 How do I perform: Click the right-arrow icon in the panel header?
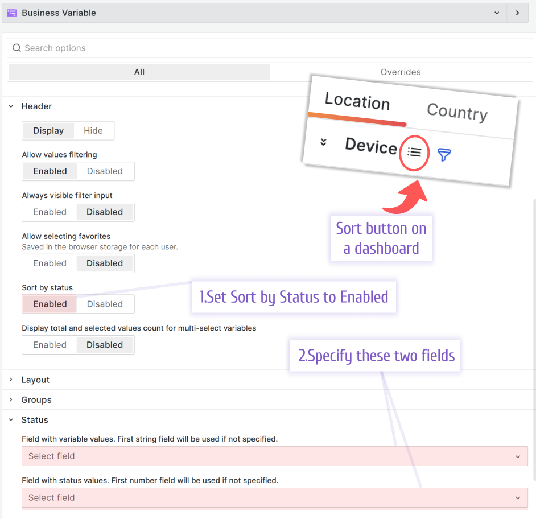517,12
